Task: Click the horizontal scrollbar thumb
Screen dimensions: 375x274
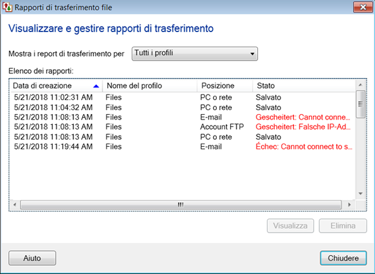Action: tap(181, 205)
